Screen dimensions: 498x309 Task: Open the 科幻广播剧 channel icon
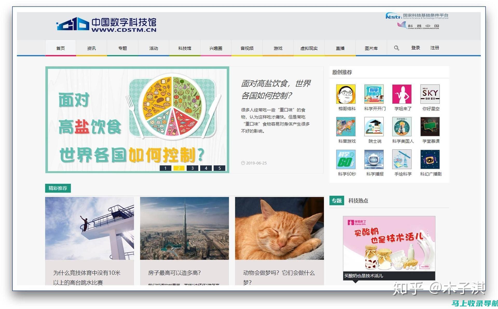[x=430, y=159]
